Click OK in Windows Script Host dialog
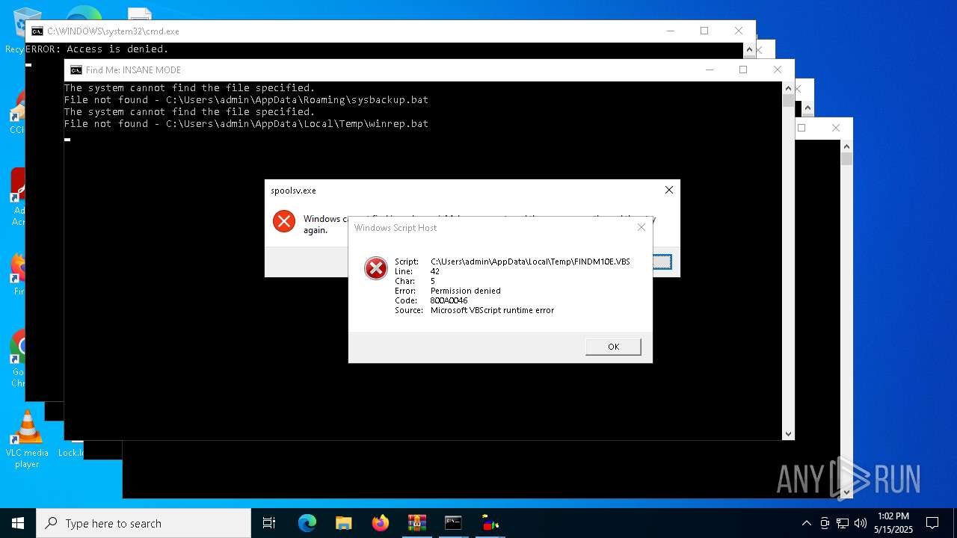 pyautogui.click(x=613, y=347)
